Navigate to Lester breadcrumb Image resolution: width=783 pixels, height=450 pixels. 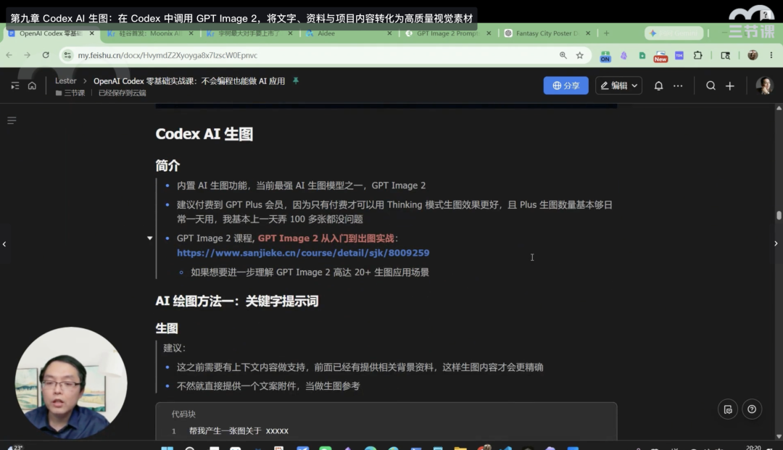(x=65, y=81)
